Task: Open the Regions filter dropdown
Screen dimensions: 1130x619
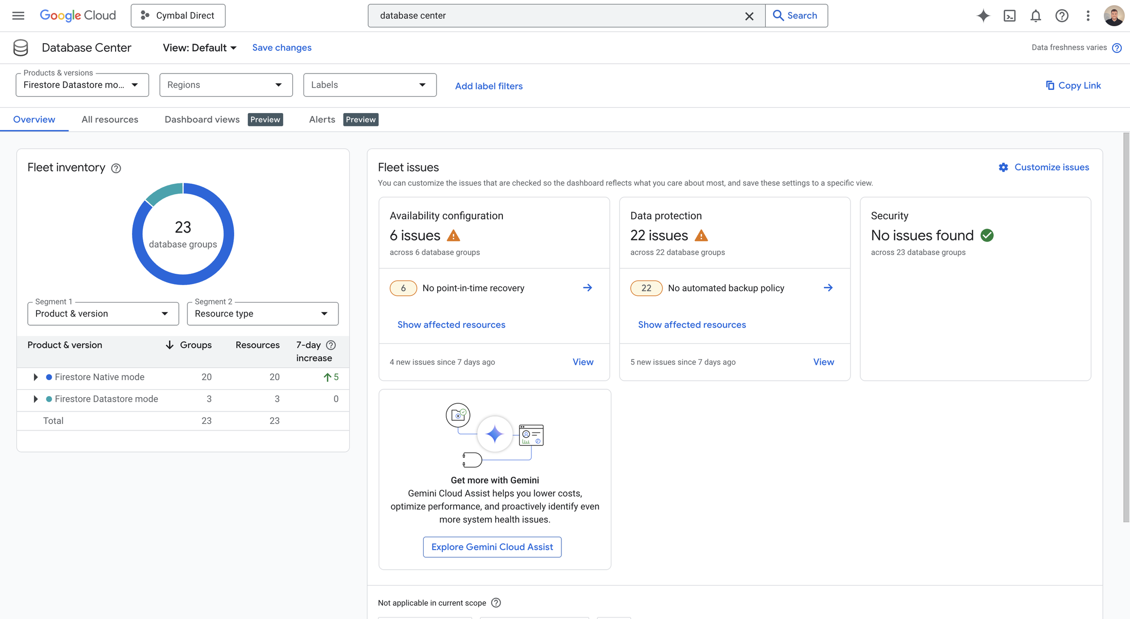Action: tap(226, 85)
